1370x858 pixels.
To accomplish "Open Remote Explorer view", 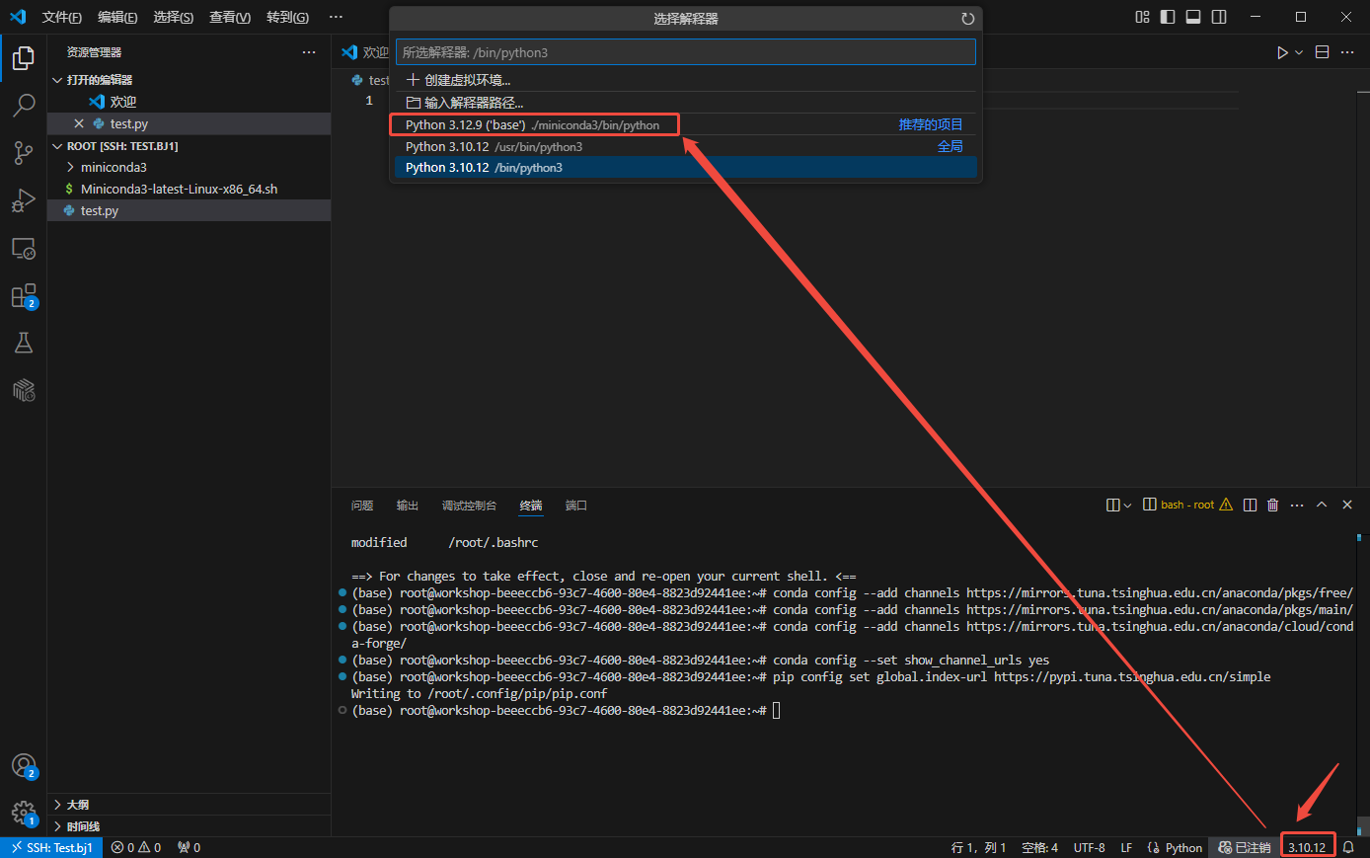I will coord(24,249).
